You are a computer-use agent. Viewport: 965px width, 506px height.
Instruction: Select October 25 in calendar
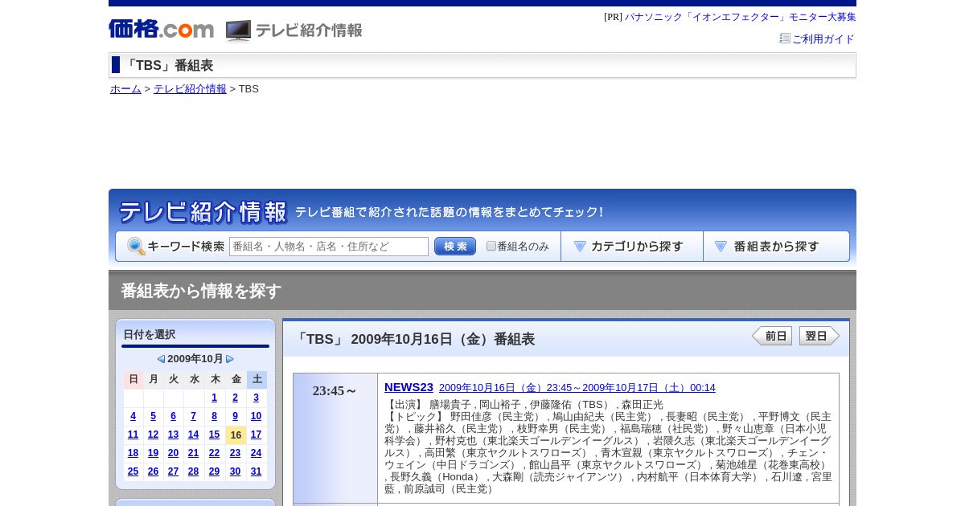coord(133,471)
